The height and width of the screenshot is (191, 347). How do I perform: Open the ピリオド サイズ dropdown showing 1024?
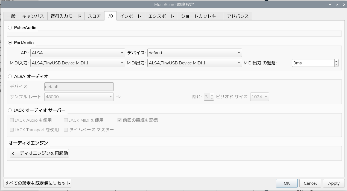(259, 97)
